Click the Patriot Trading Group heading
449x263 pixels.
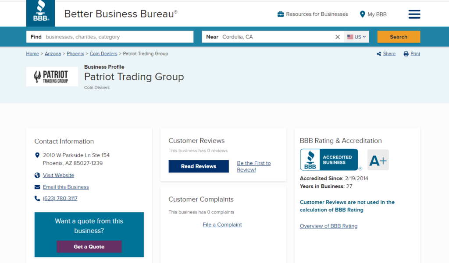(134, 77)
